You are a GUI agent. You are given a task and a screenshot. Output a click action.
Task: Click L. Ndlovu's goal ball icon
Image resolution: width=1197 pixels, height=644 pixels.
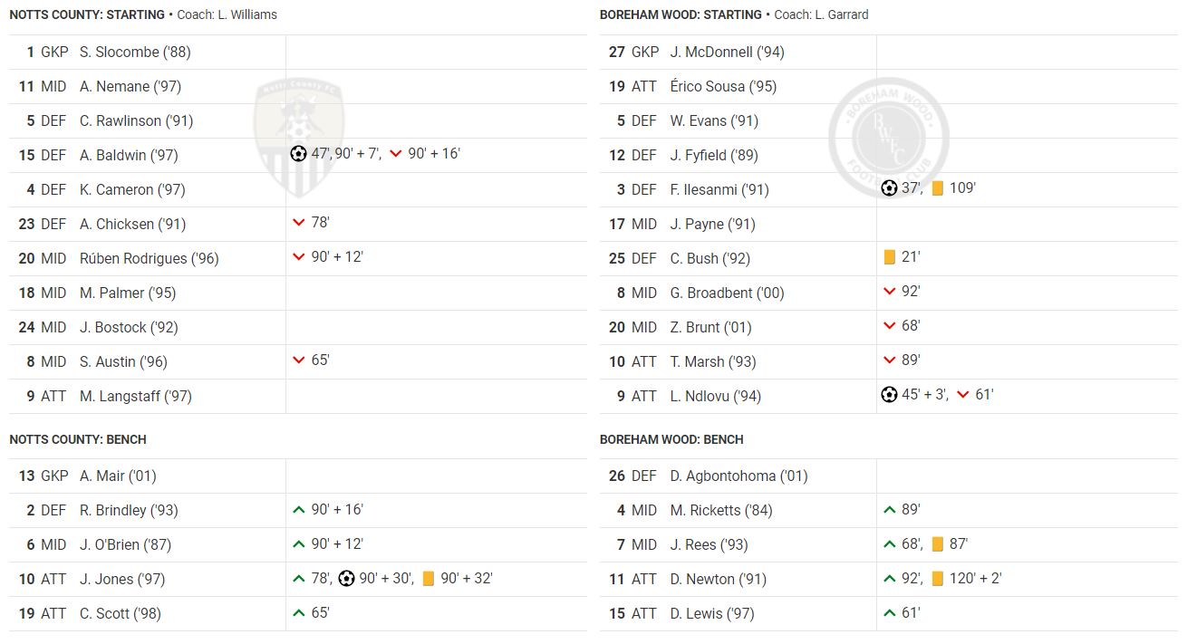pos(889,395)
